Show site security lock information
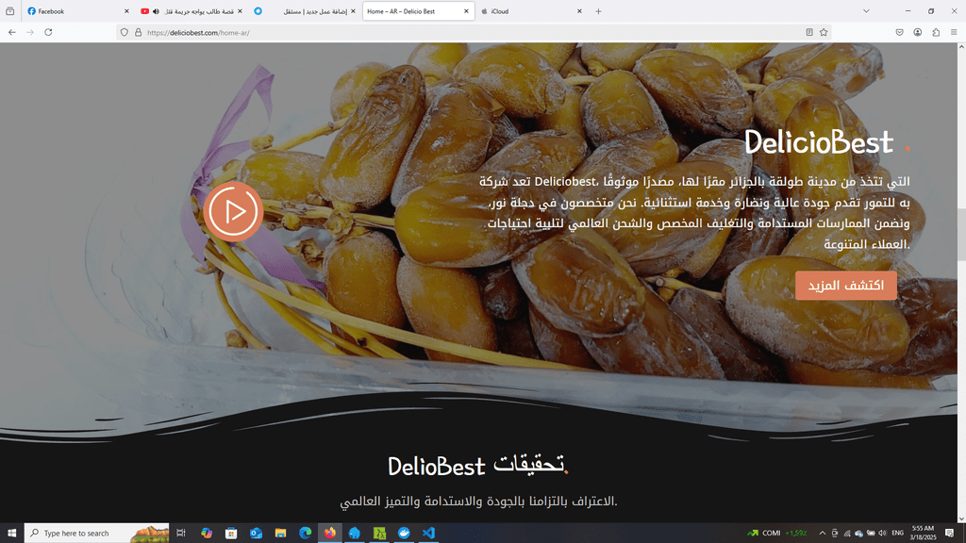The image size is (966, 543). coord(138,33)
